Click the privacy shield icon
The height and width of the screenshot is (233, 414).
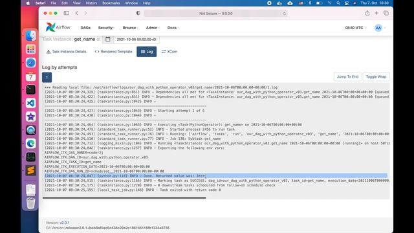pyautogui.click(x=138, y=13)
